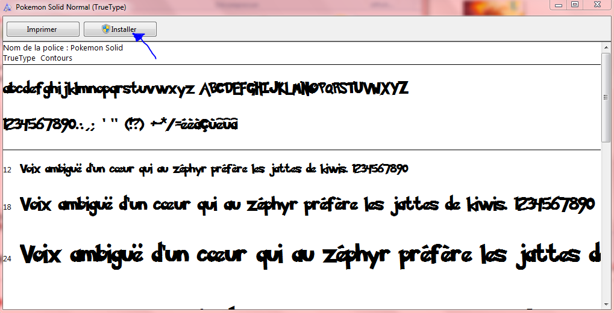Screen dimensions: 614x313
Task: Click the Imprimer button
Action: click(x=43, y=29)
